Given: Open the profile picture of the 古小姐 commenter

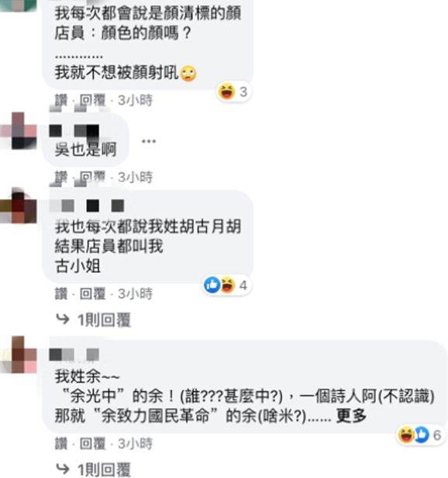Looking at the screenshot, I should tap(19, 206).
